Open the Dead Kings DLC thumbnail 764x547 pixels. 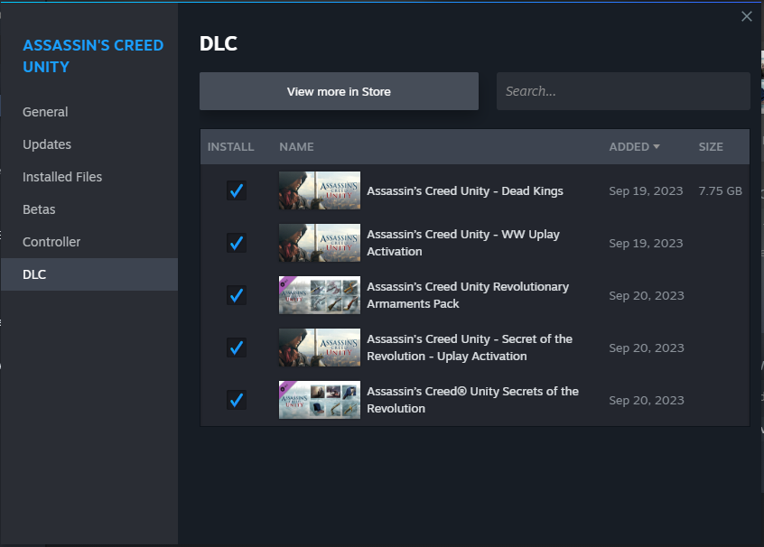point(320,190)
